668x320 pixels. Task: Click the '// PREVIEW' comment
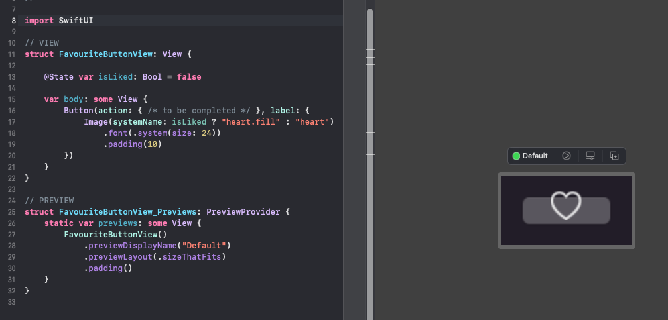(49, 201)
